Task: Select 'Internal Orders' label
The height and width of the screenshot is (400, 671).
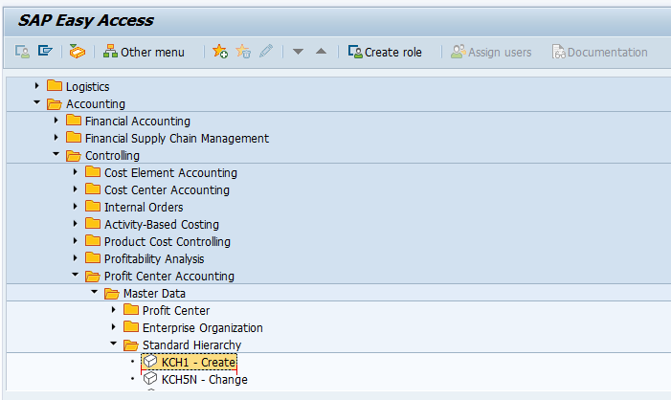Action: point(144,207)
